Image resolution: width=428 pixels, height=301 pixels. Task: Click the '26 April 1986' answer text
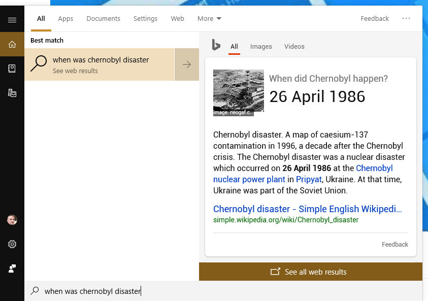(317, 96)
